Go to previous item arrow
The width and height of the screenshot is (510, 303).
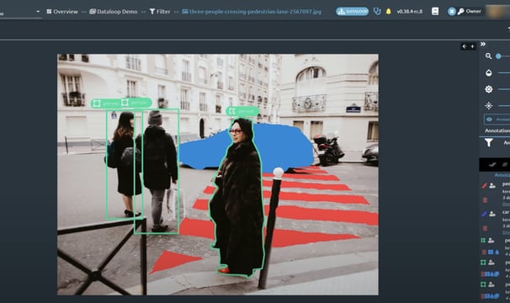[465, 46]
